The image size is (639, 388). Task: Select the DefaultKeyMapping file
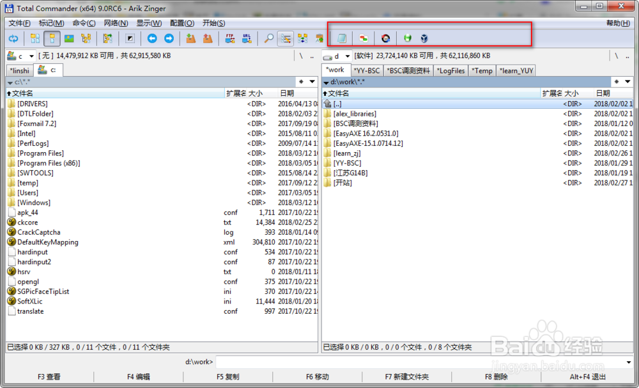(x=48, y=242)
